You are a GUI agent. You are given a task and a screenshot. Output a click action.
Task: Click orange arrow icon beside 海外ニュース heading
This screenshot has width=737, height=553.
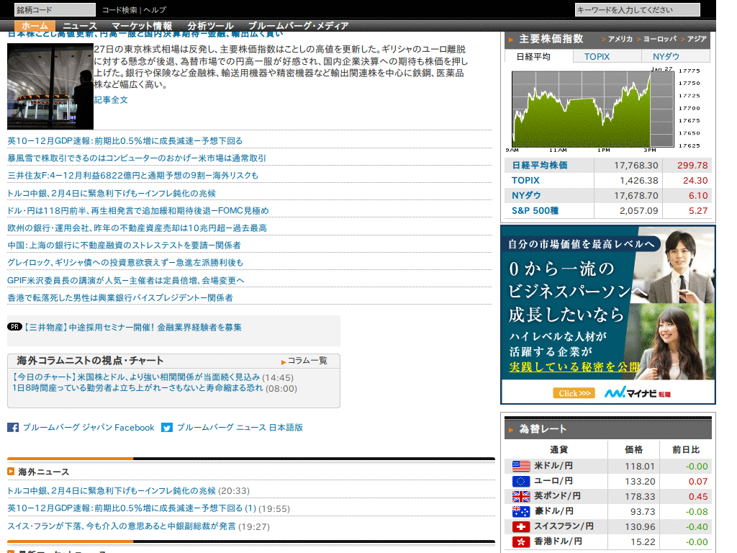pos(11,471)
